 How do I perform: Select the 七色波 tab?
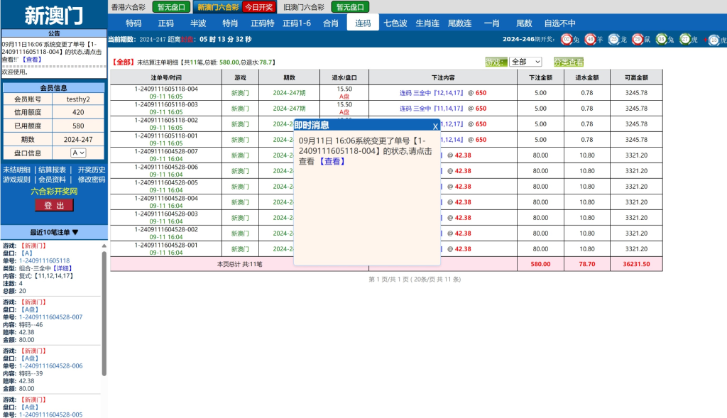(395, 23)
